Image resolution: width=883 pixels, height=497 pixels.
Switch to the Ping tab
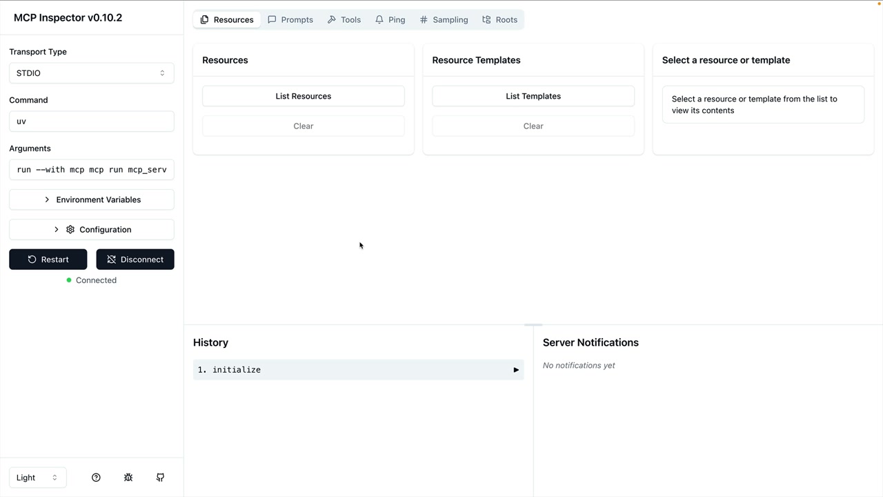(x=390, y=20)
